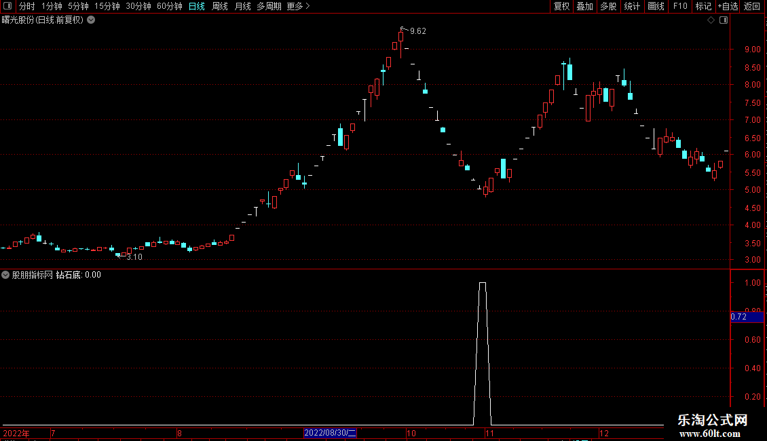The height and width of the screenshot is (441, 767).
Task: Activate the 画线 drawing tools
Action: [656, 6]
